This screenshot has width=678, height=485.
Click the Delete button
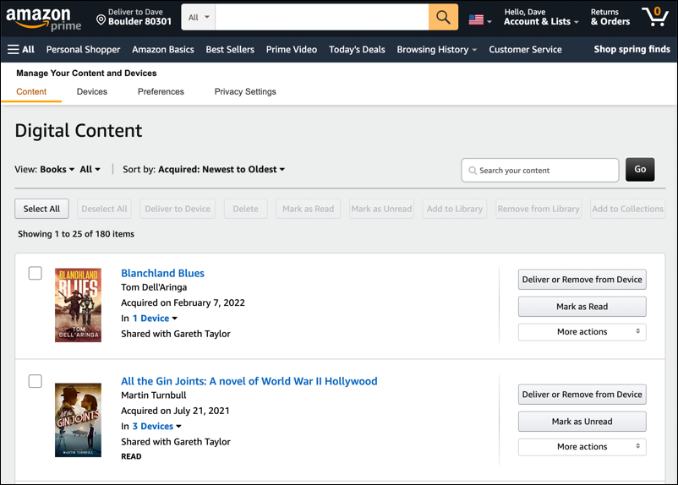(x=246, y=209)
